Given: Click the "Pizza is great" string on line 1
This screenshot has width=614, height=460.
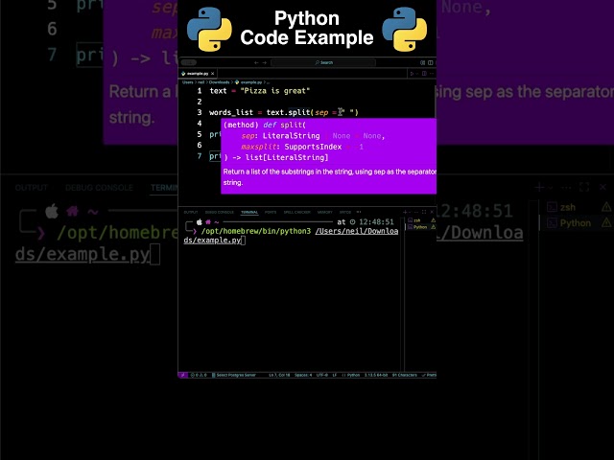Looking at the screenshot, I should coord(275,91).
